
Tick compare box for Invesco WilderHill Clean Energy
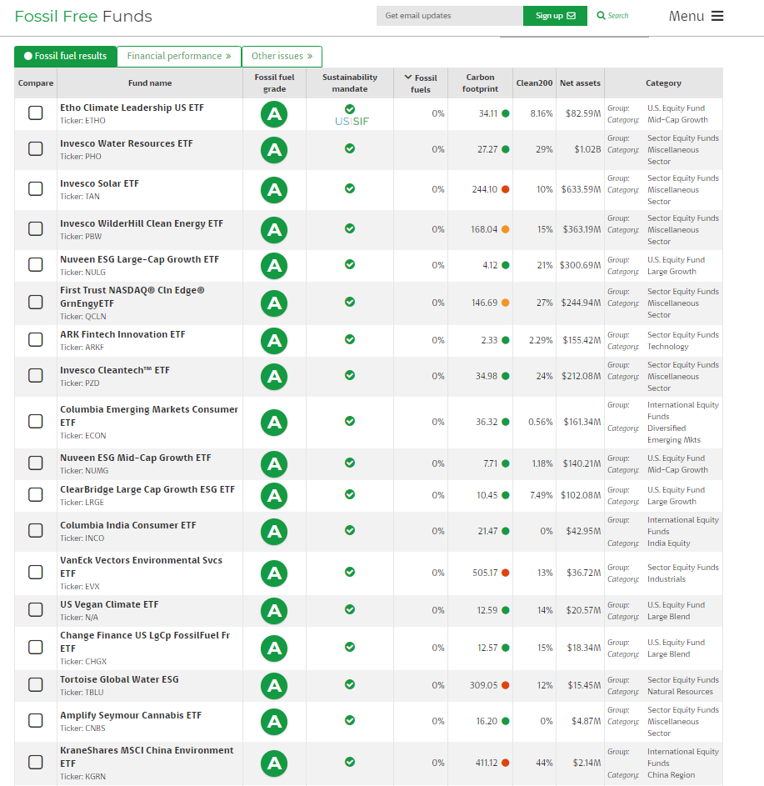[x=36, y=228]
